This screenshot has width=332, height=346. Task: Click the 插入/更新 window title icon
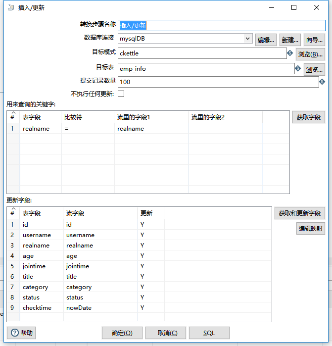click(x=11, y=8)
